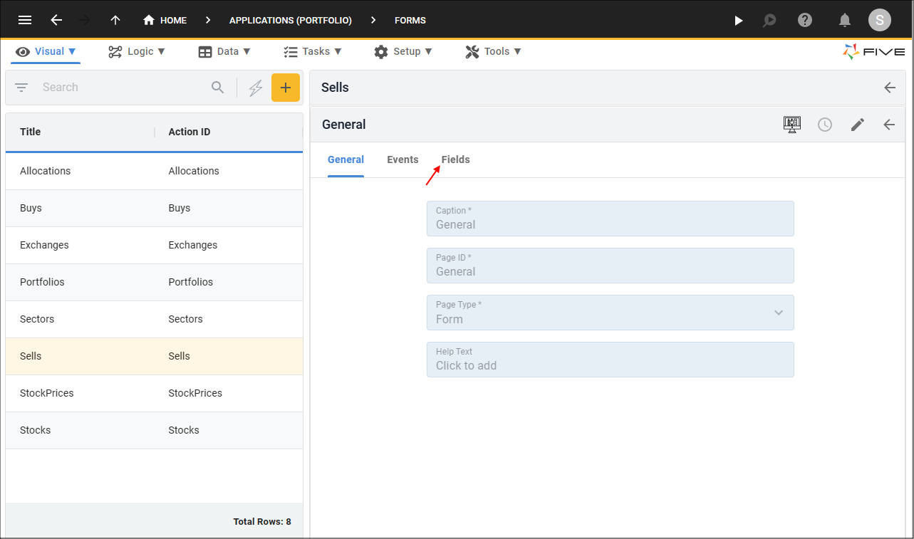Open the hamburger main menu
The width and height of the screenshot is (914, 539).
click(x=25, y=20)
